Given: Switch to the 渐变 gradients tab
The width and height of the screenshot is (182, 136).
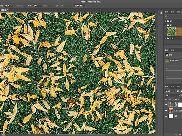Looking at the screenshot, I should (x=178, y=12).
